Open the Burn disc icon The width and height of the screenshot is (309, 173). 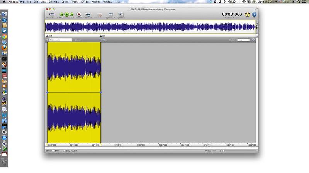tap(247, 14)
